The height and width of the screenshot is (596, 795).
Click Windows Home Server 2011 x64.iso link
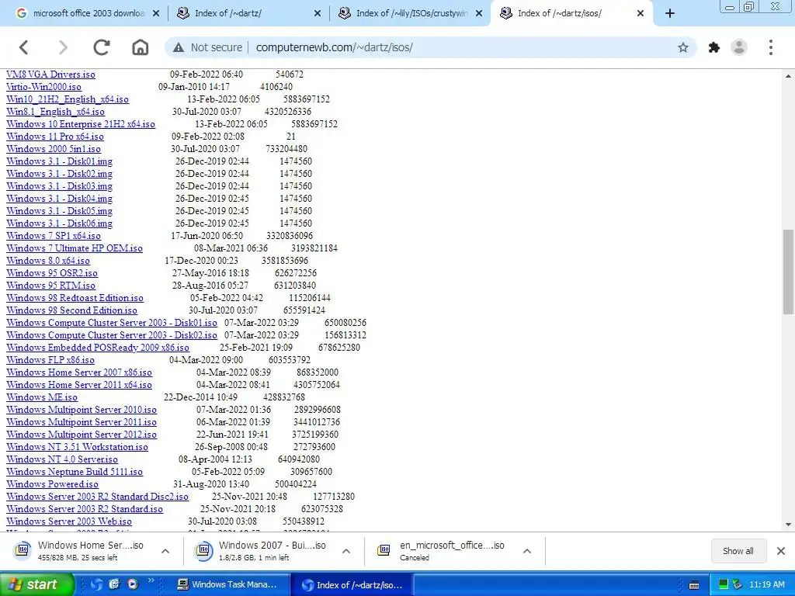pyautogui.click(x=79, y=385)
